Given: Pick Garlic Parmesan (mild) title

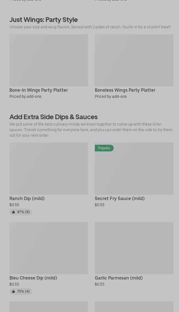Looking at the screenshot, I should pos(119,278).
